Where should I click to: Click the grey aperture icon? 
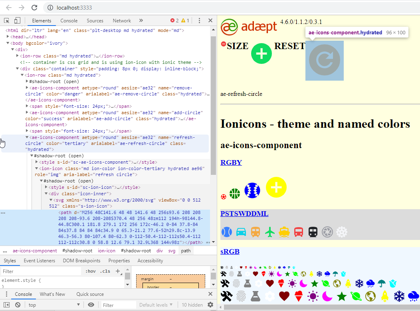coord(327,232)
